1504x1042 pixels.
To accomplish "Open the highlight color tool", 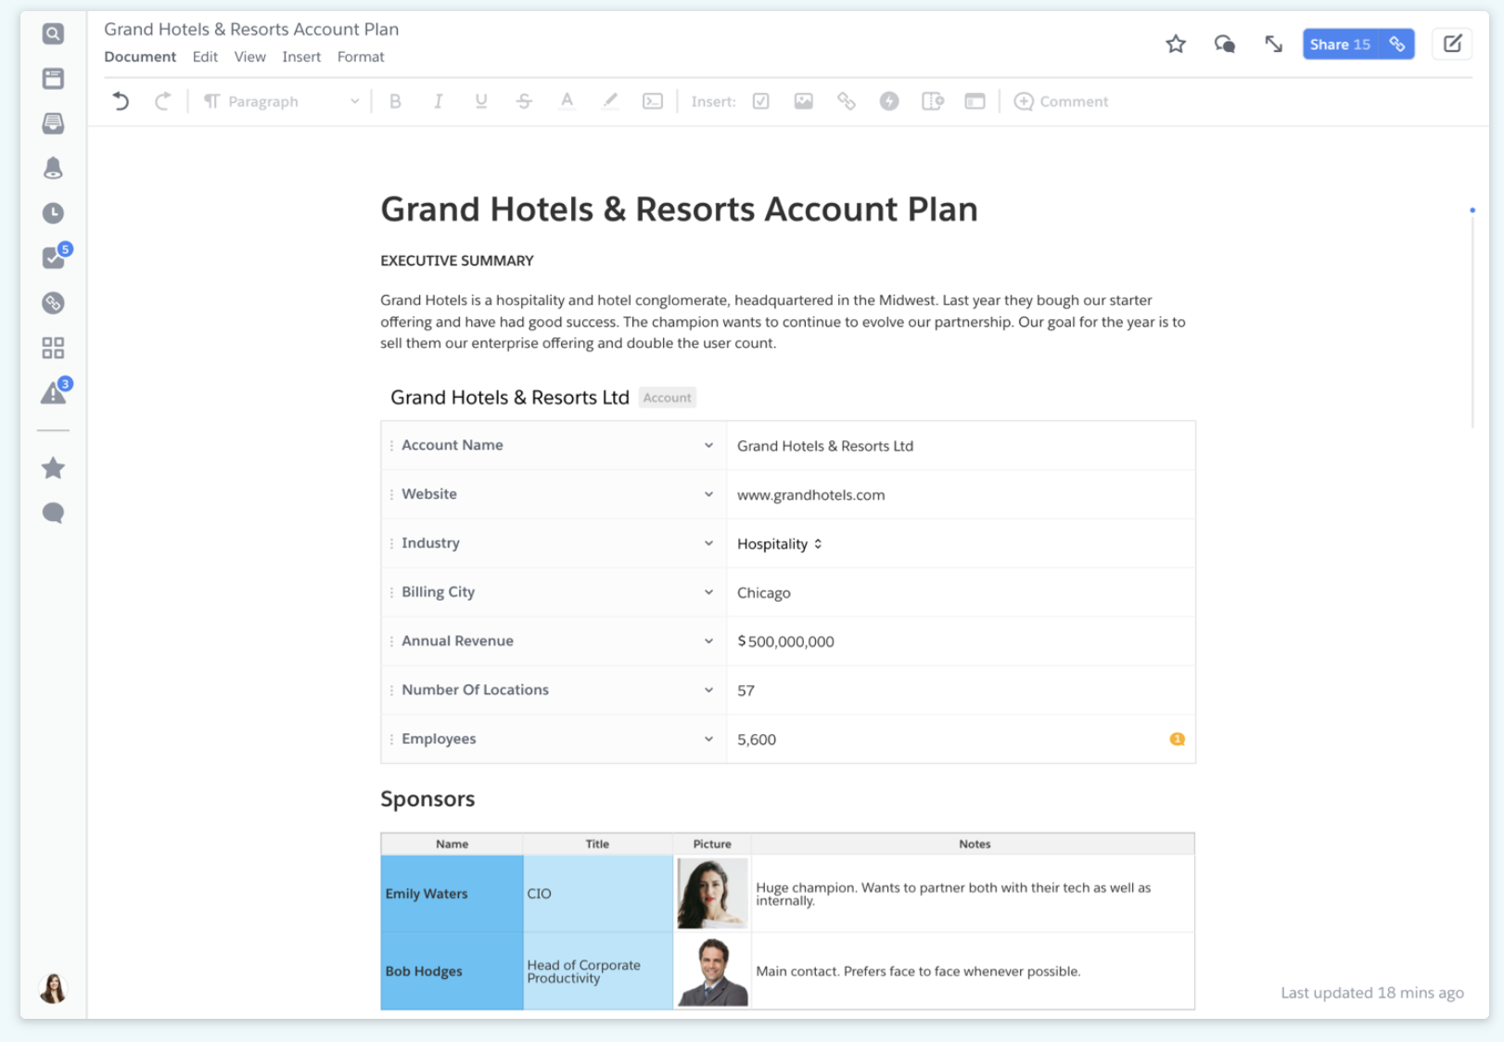I will click(610, 101).
